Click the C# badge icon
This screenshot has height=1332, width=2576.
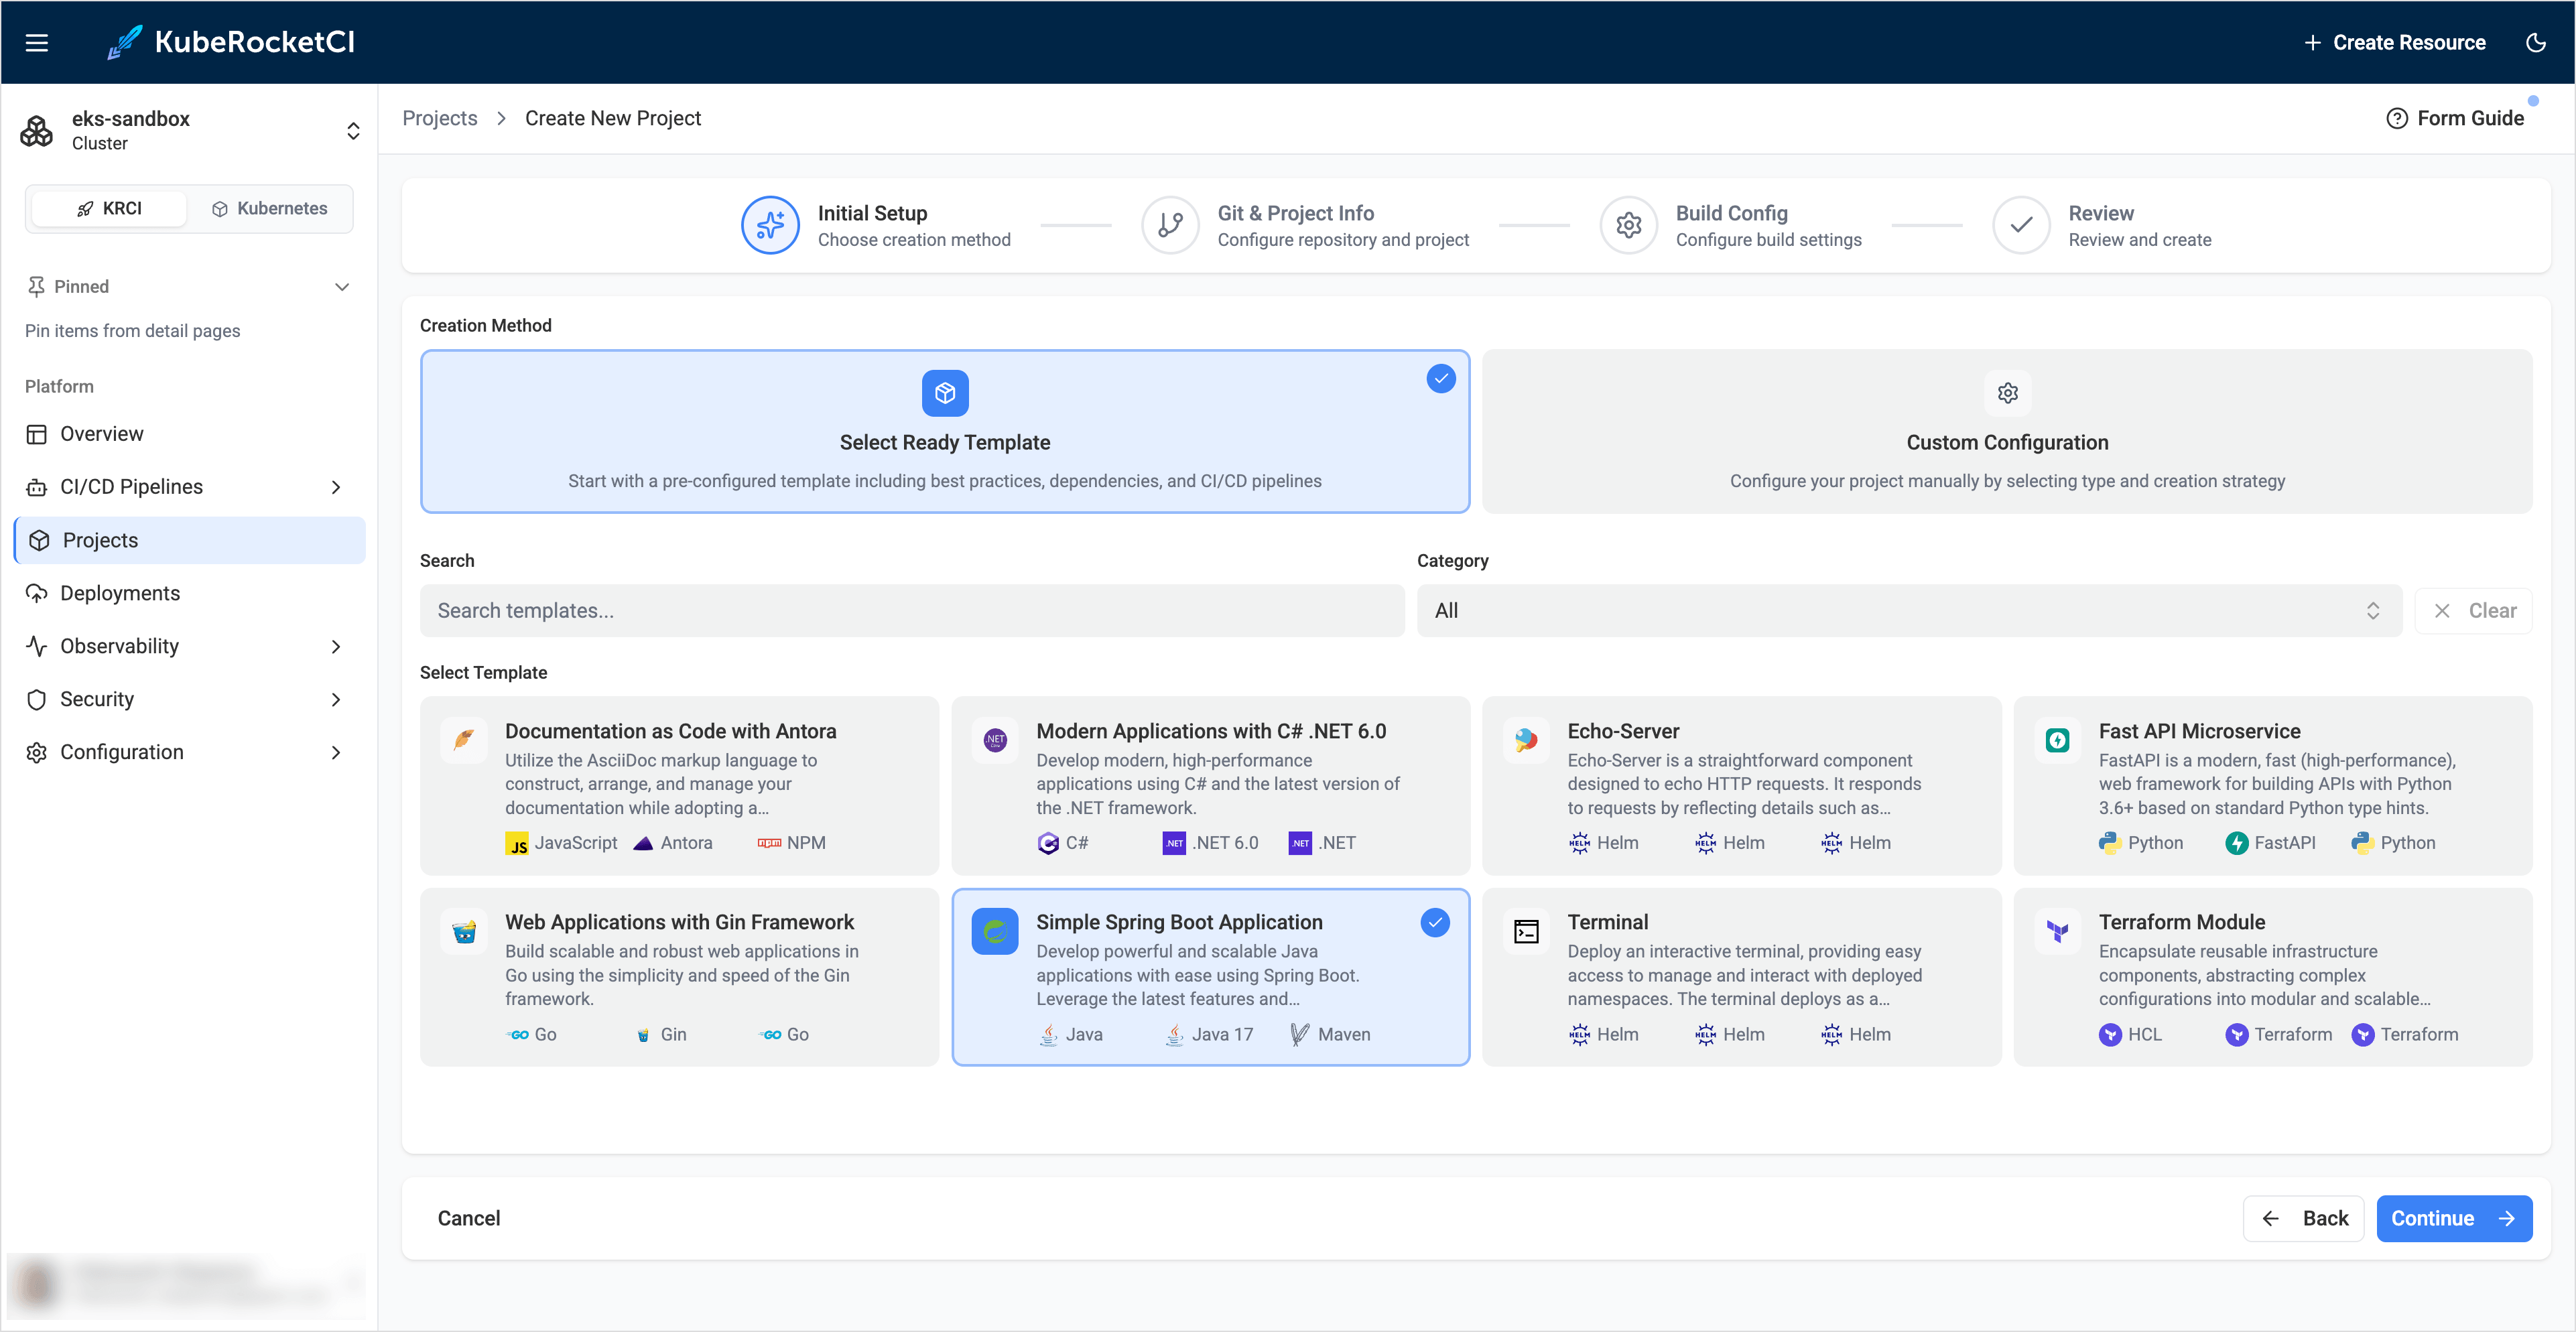coord(1048,843)
